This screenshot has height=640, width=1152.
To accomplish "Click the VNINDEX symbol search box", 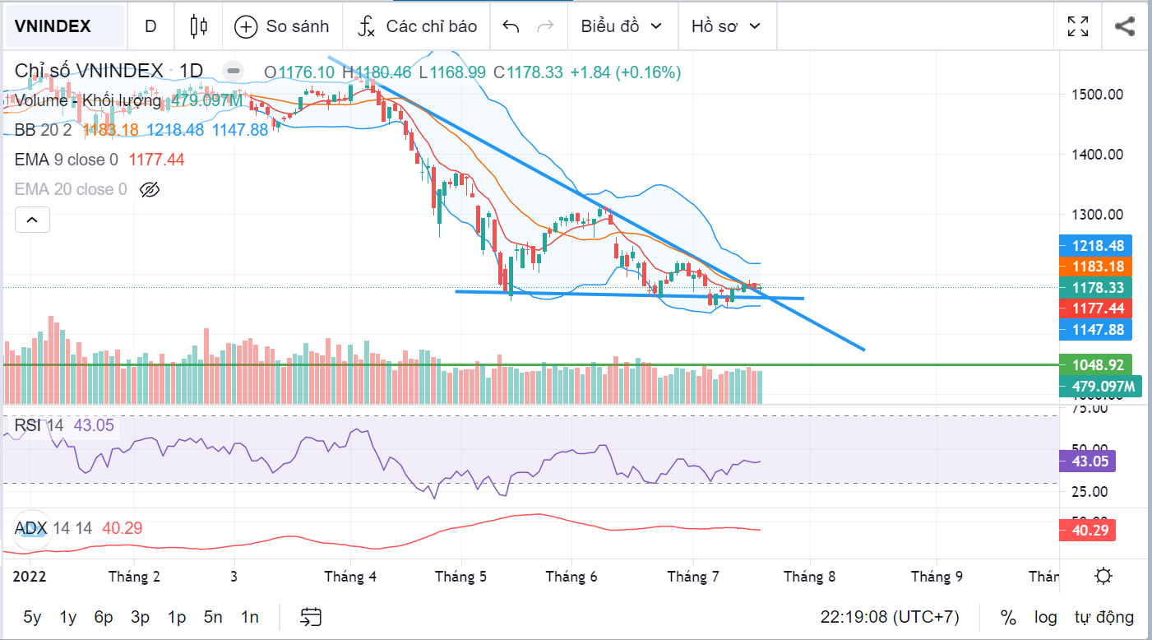I will pyautogui.click(x=65, y=26).
